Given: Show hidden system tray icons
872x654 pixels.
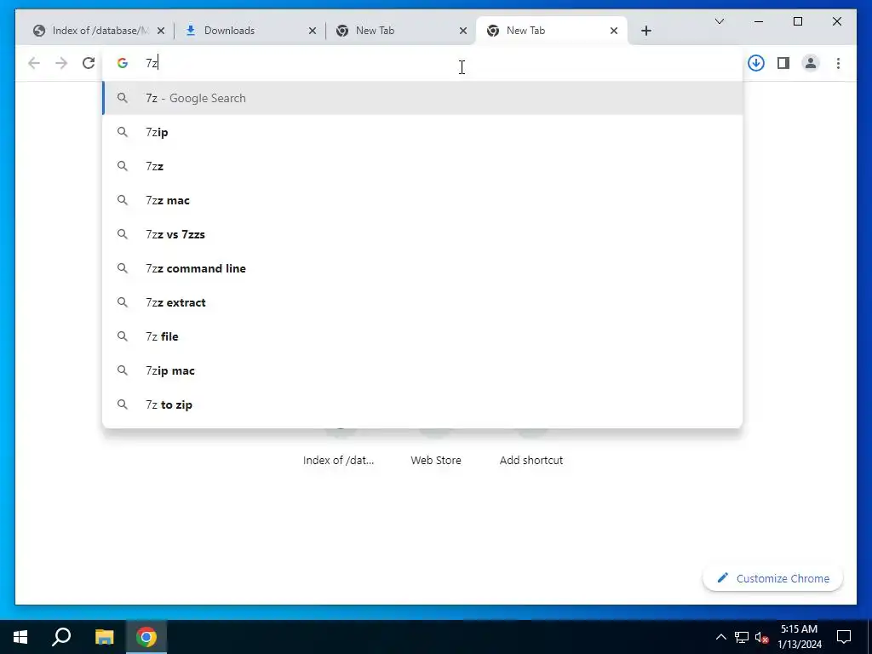Looking at the screenshot, I should [x=720, y=637].
